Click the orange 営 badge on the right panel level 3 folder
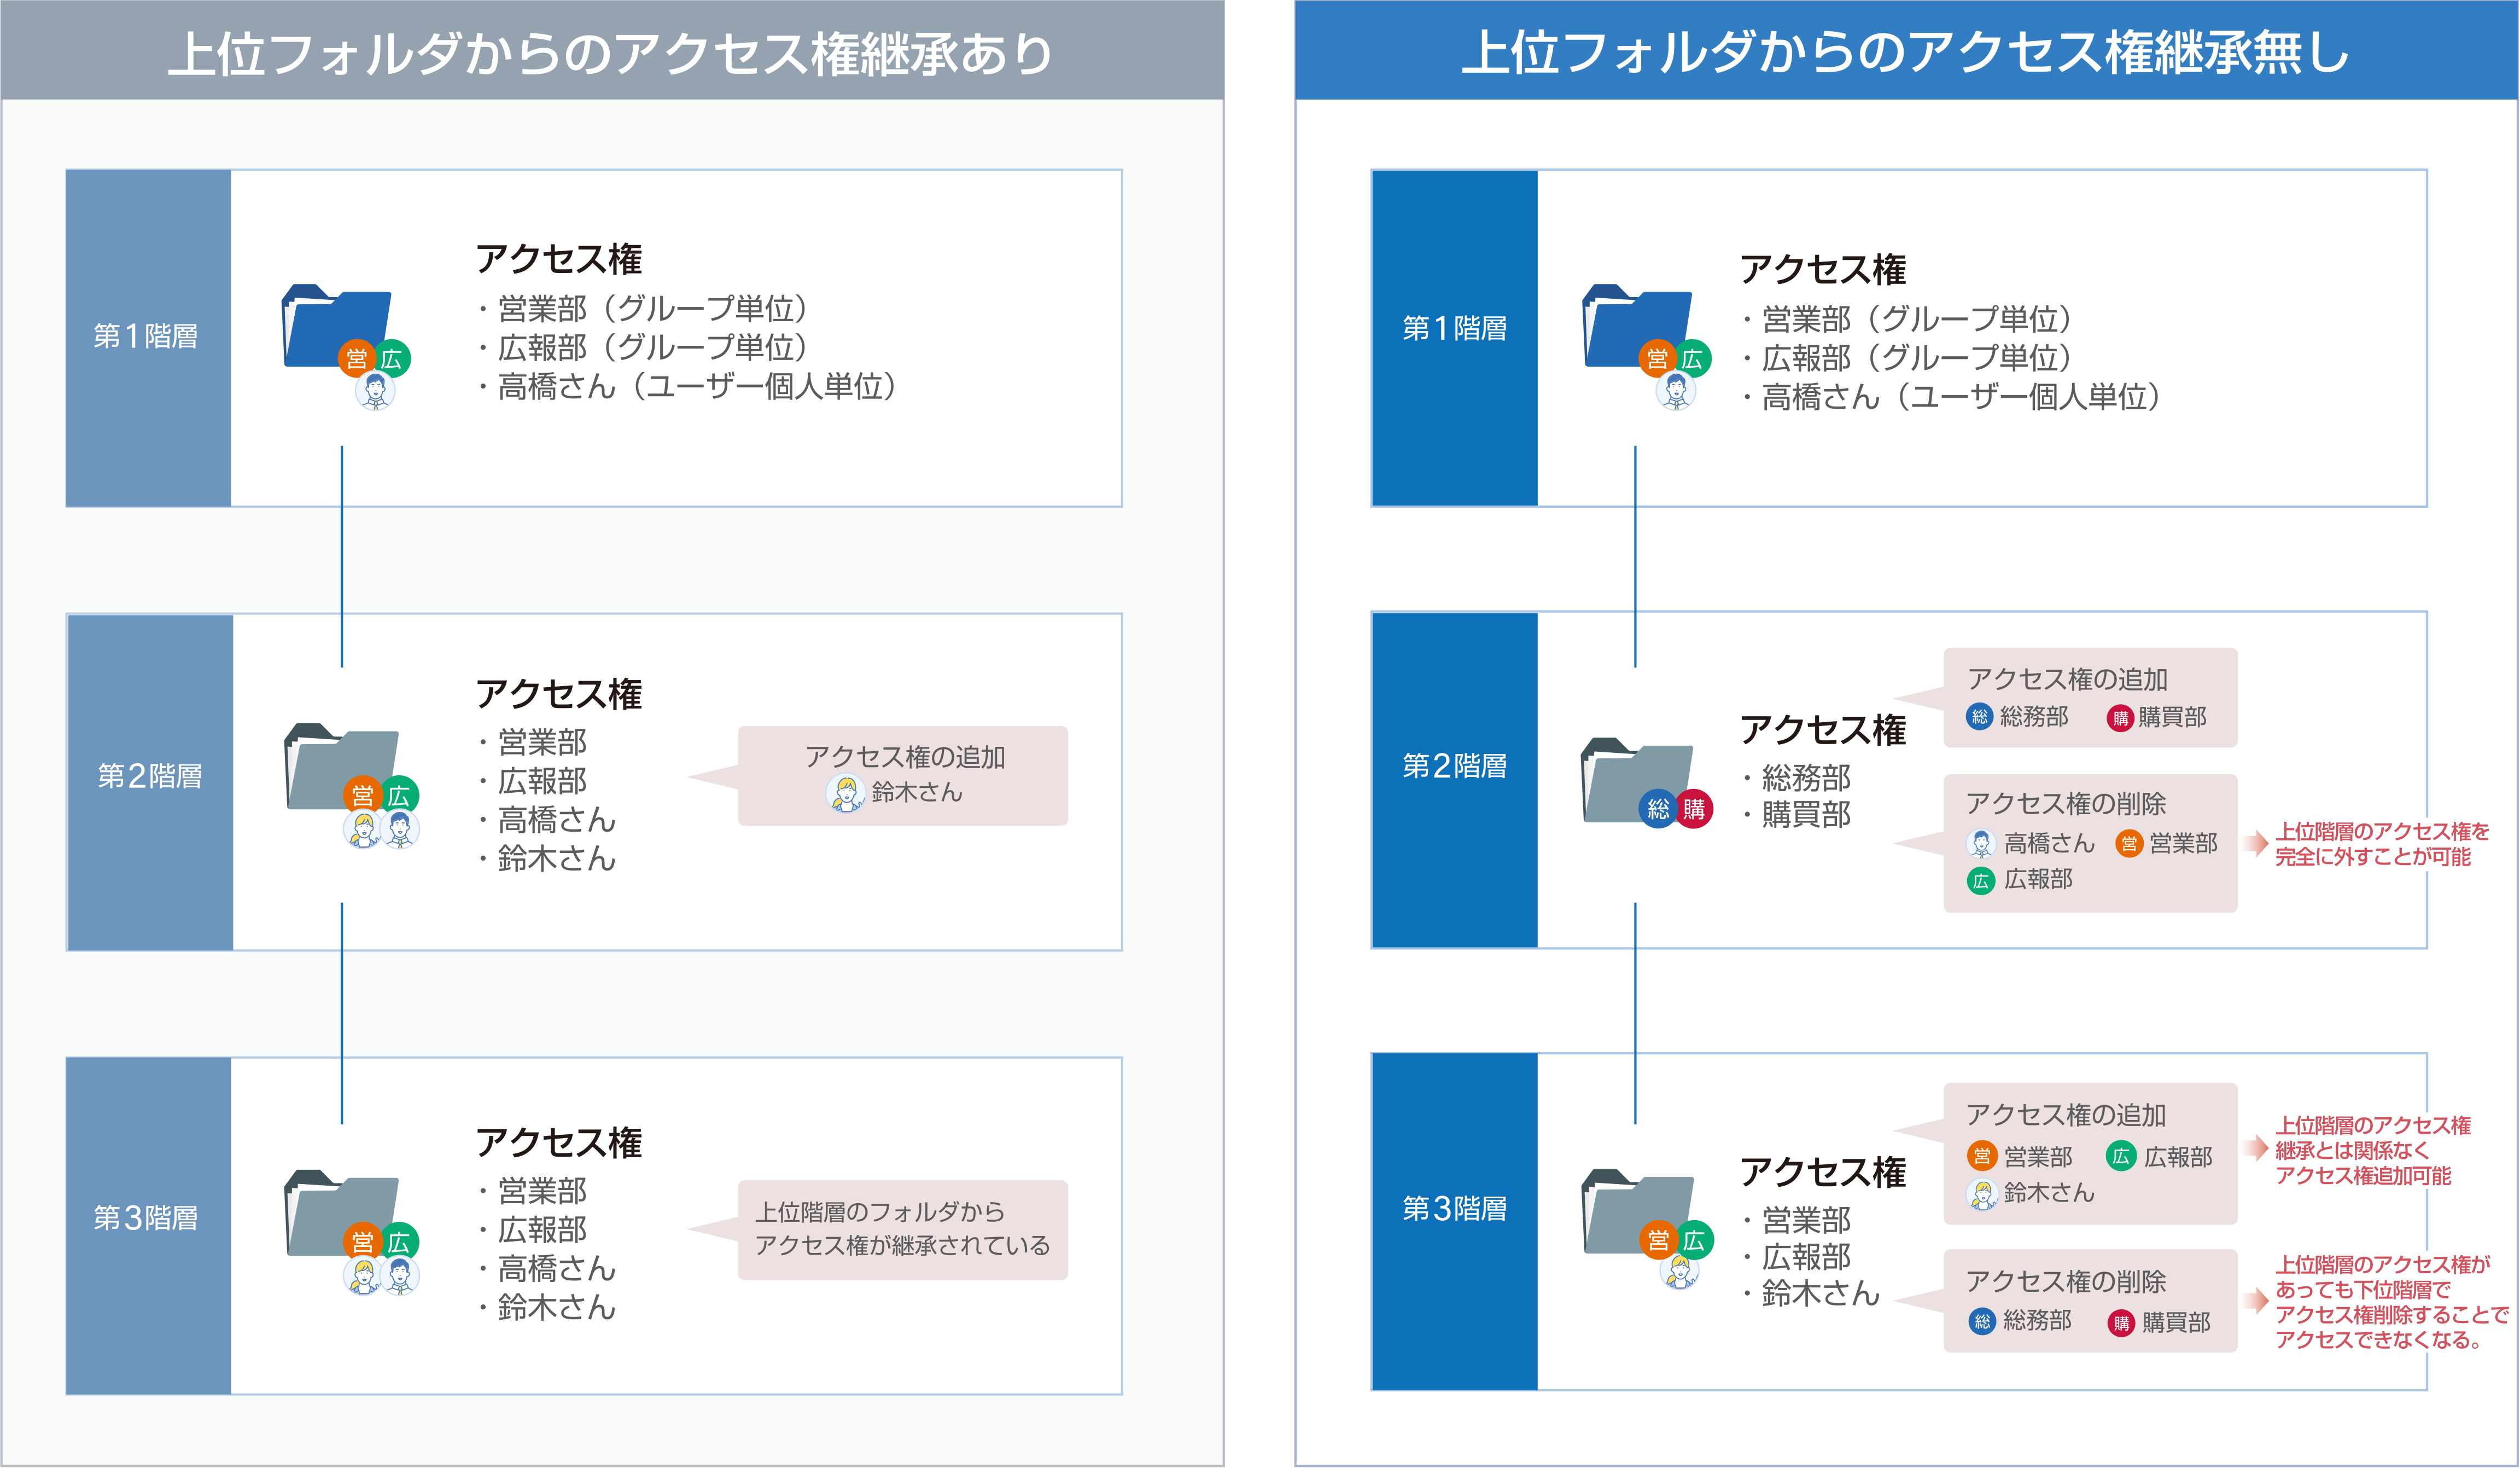The image size is (2520, 1468). pos(1658,1240)
